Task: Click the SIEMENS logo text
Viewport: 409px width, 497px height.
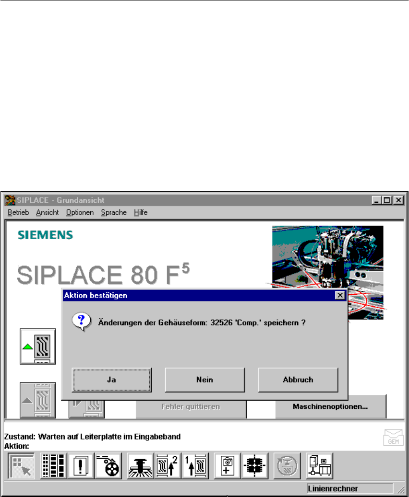Action: point(45,235)
